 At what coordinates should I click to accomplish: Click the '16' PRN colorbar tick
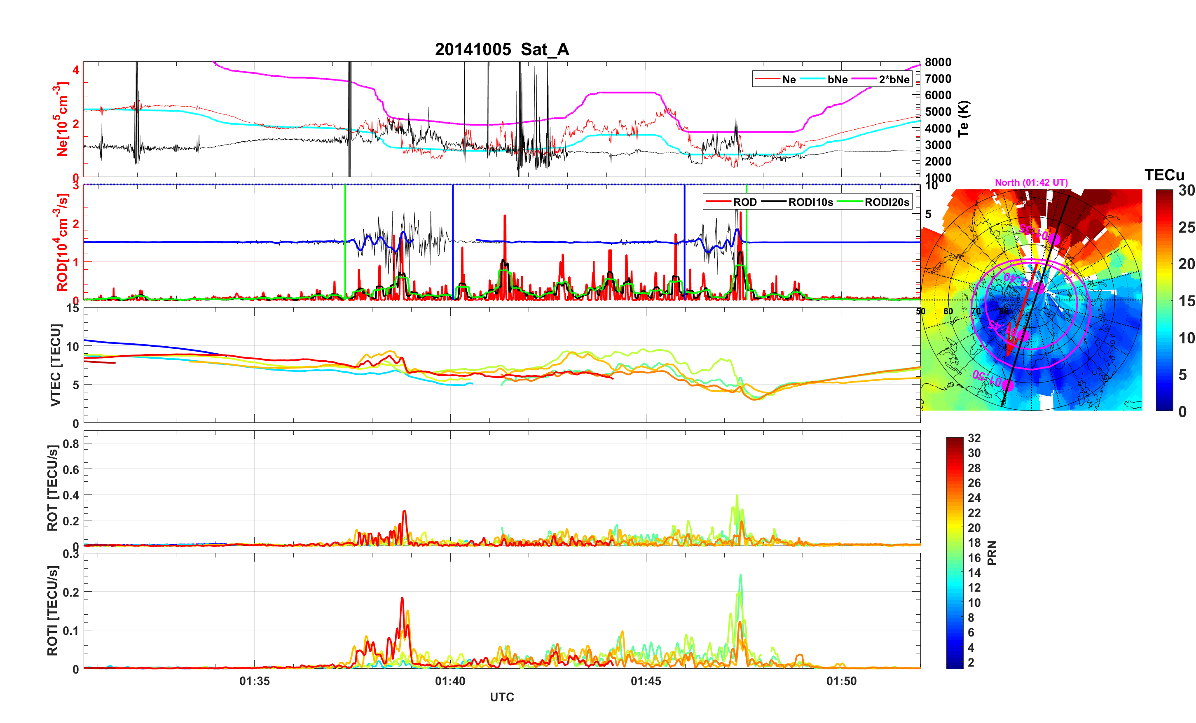[974, 558]
